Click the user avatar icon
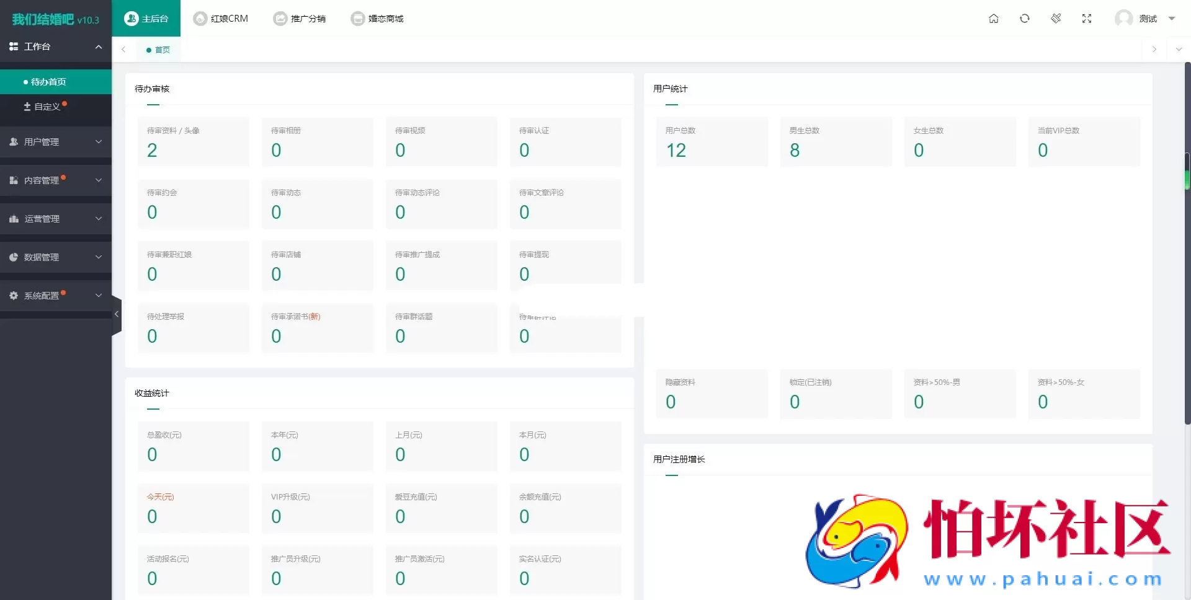Image resolution: width=1191 pixels, height=600 pixels. tap(1123, 19)
